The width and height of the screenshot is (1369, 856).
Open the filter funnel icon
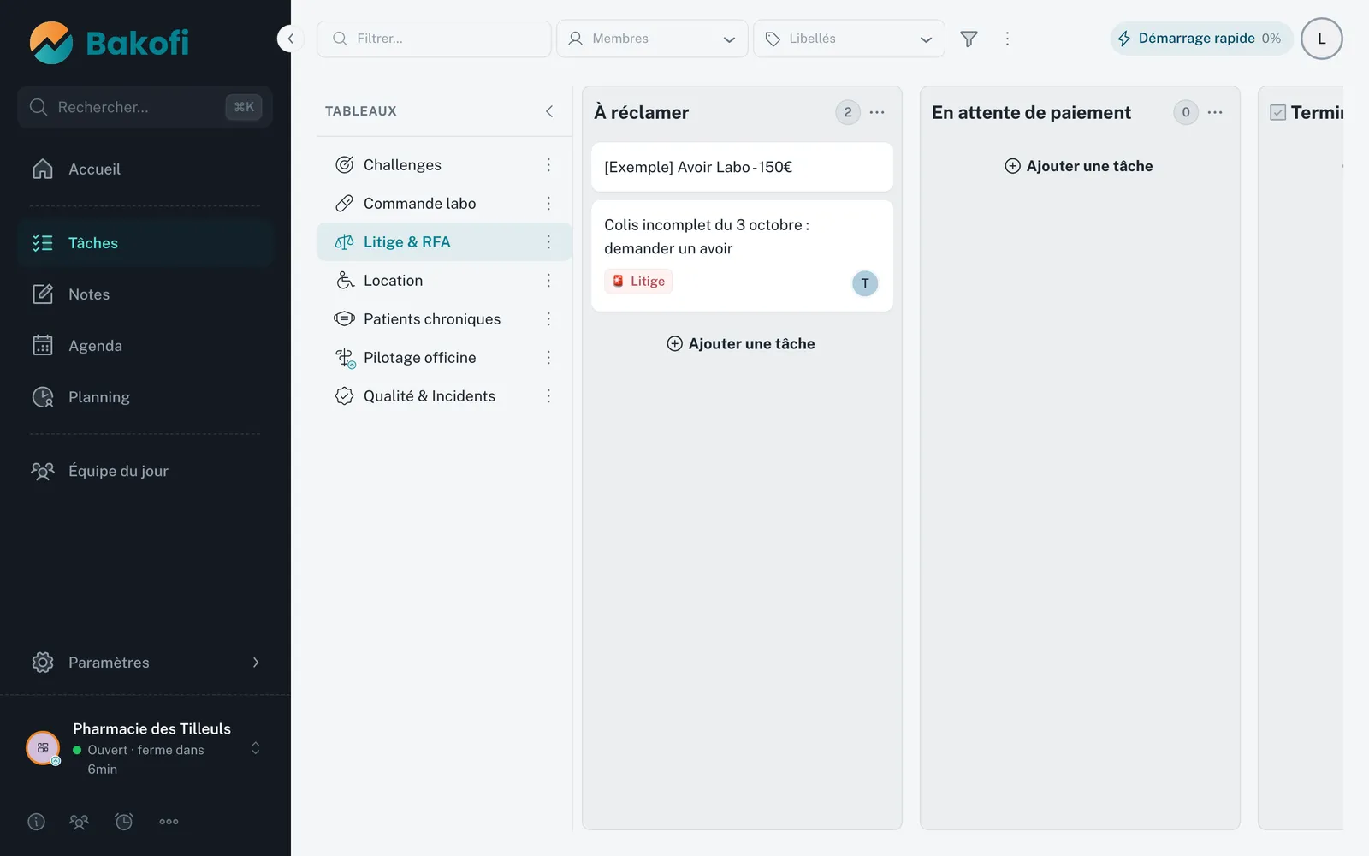click(x=969, y=39)
